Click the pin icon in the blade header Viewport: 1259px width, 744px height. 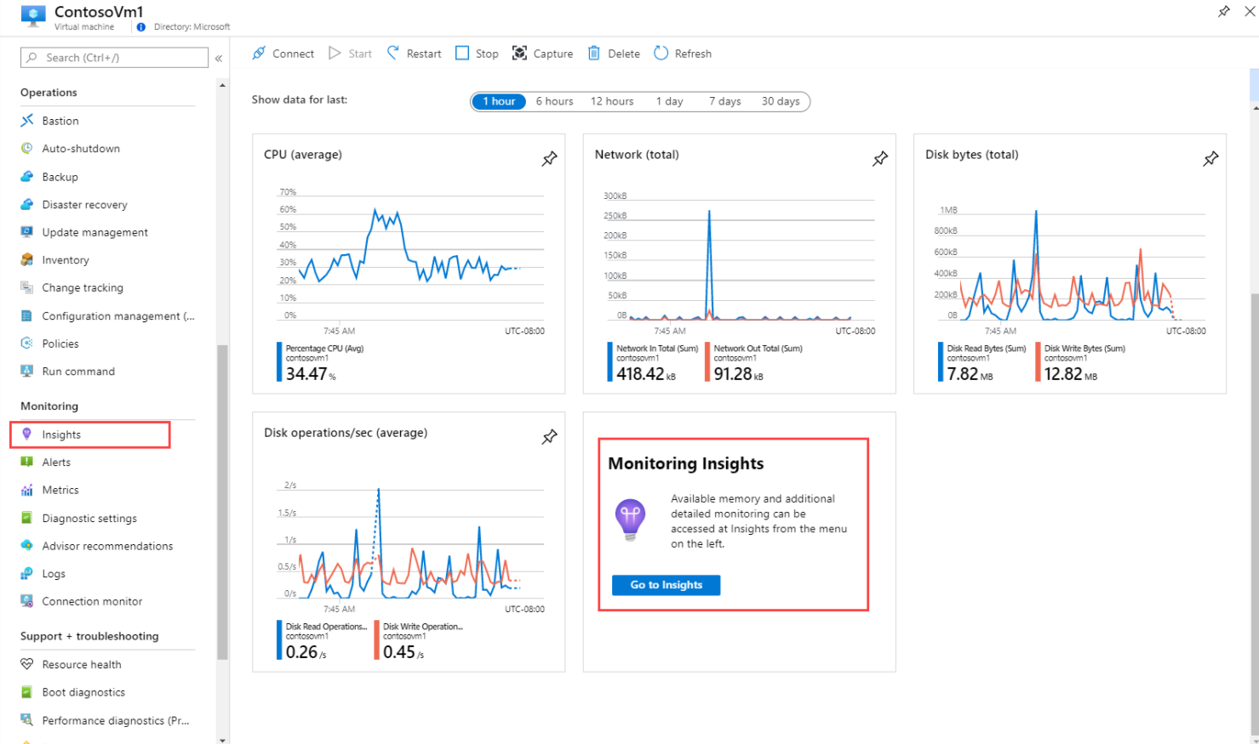(1224, 11)
